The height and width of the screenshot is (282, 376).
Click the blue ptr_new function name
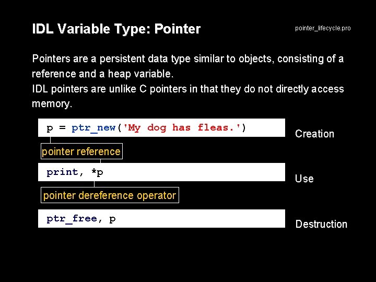click(93, 128)
